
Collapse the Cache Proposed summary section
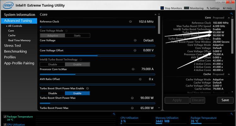[x=229, y=74]
